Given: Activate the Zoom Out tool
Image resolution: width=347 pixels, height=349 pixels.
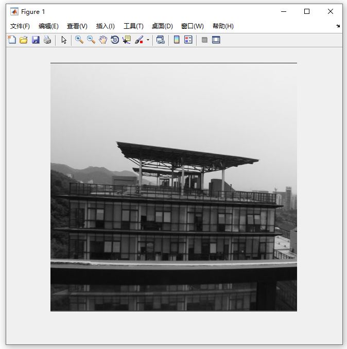Looking at the screenshot, I should tap(91, 40).
